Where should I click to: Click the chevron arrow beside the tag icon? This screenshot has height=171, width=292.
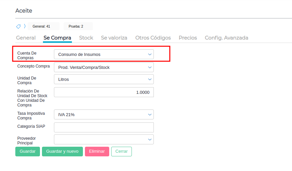click(x=25, y=26)
